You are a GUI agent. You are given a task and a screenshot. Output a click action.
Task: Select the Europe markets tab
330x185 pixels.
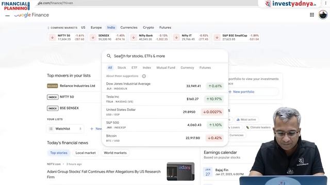96,27
